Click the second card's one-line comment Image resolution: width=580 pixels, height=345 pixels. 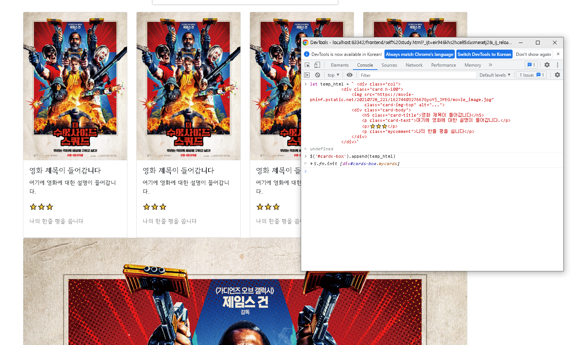(x=170, y=221)
